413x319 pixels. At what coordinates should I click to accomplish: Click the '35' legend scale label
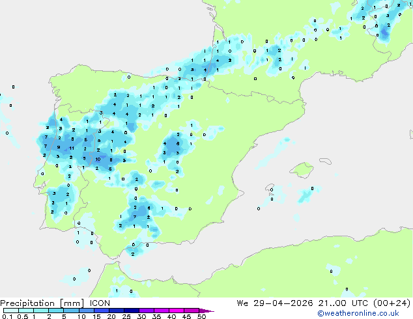tap(156, 316)
